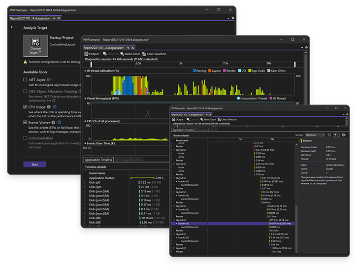
Task: Open tab list dropdown arrow in middle window
Action: click(x=302, y=48)
